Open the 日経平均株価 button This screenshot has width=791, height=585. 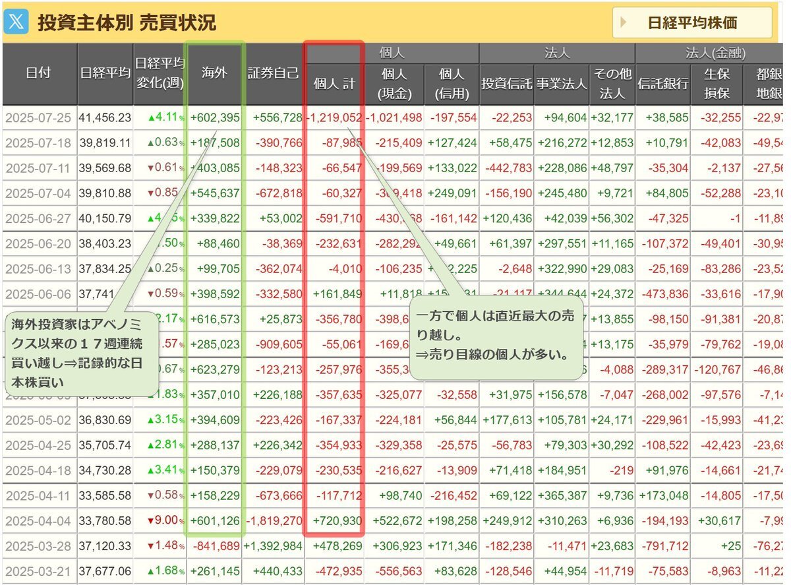pos(692,23)
